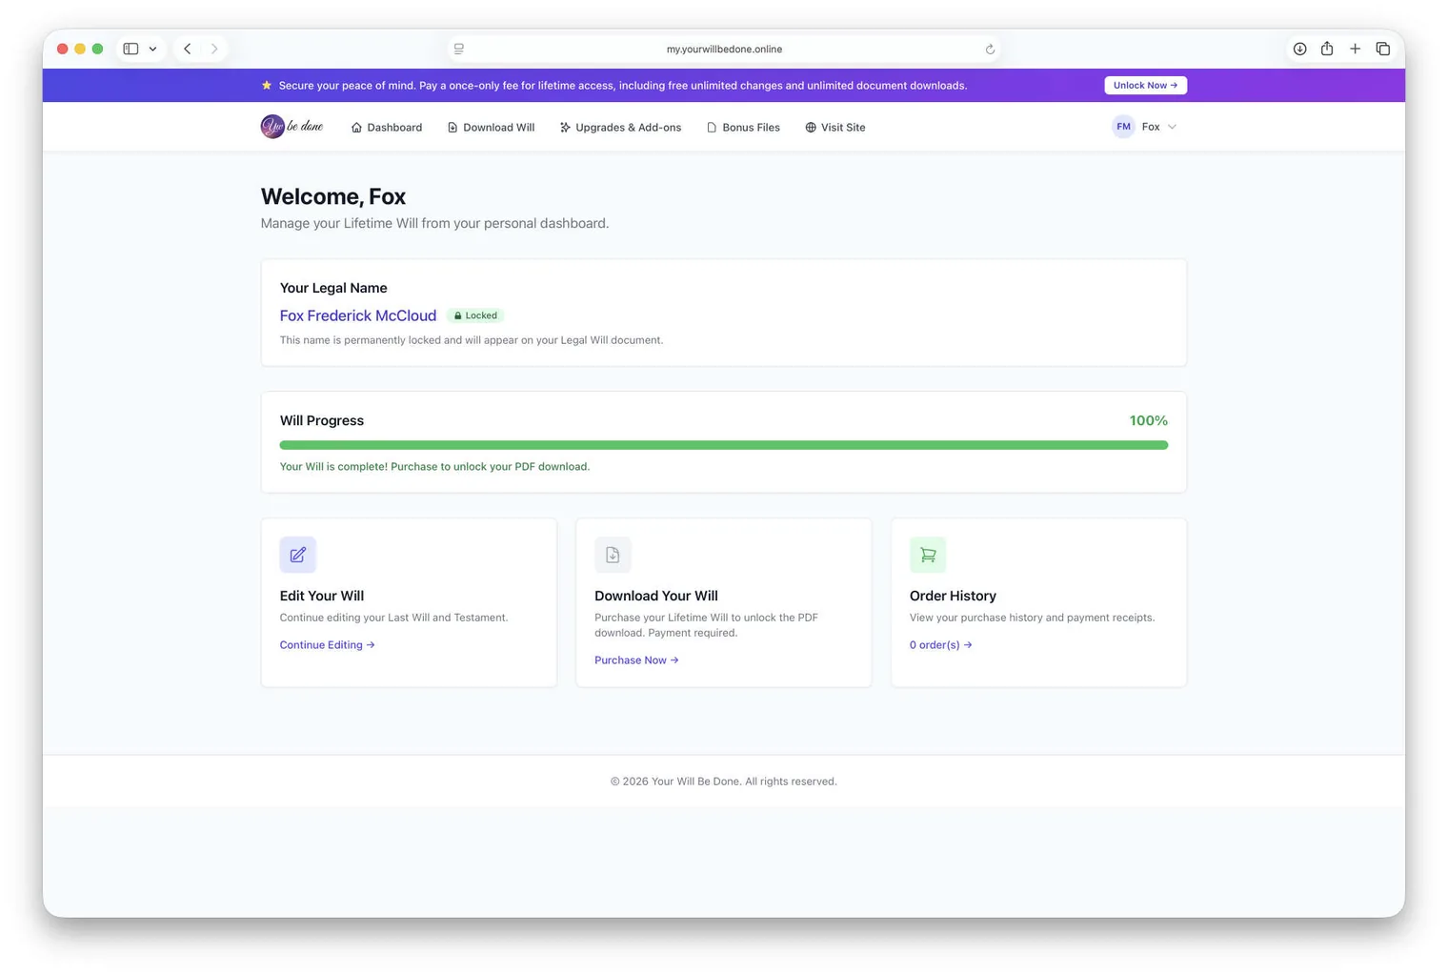
Task: Open Upgrades & Add-ons nav item
Action: [620, 127]
